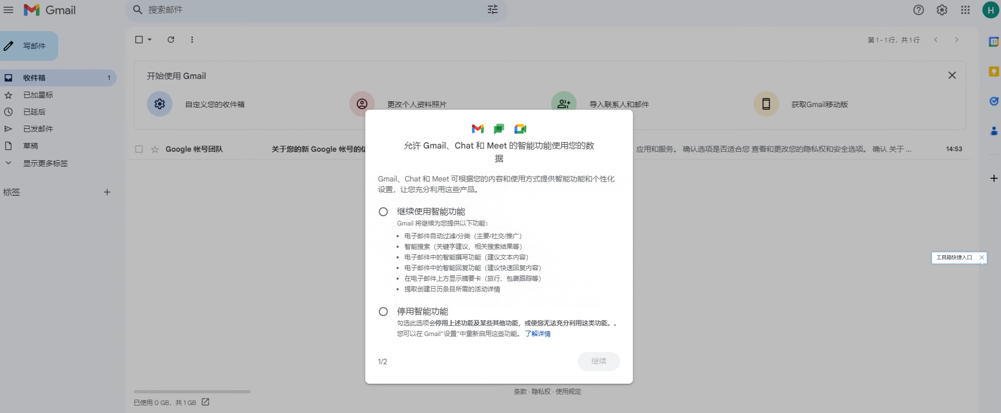This screenshot has height=413, width=1001.
Task: Expand 显示更多标签 in sidebar
Action: pyautogui.click(x=45, y=163)
